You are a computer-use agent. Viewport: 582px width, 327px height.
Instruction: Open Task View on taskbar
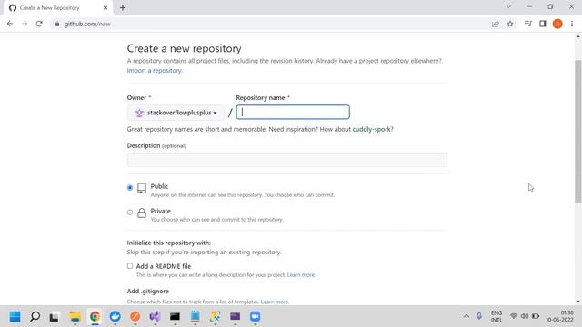(x=55, y=317)
